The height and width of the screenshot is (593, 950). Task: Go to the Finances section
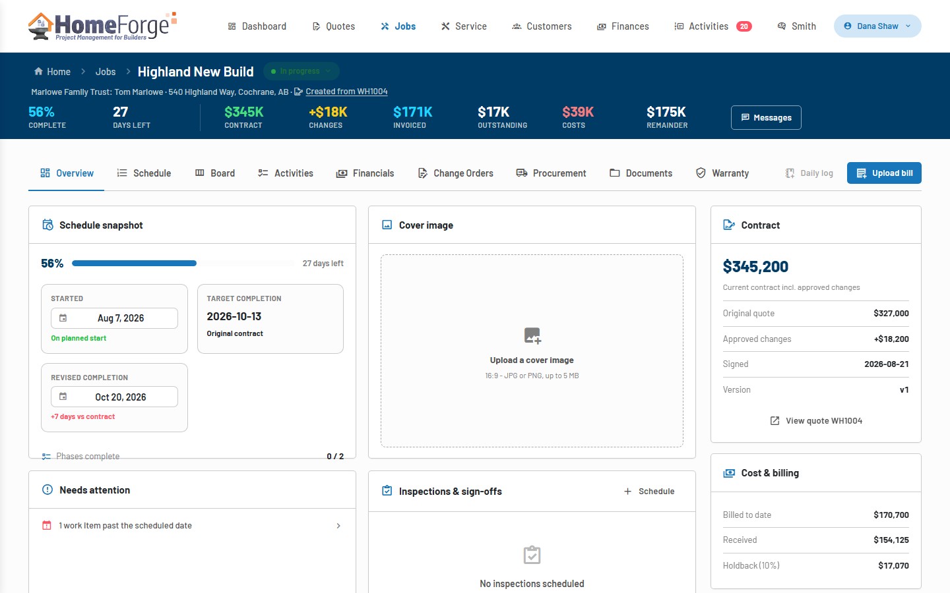pos(623,26)
